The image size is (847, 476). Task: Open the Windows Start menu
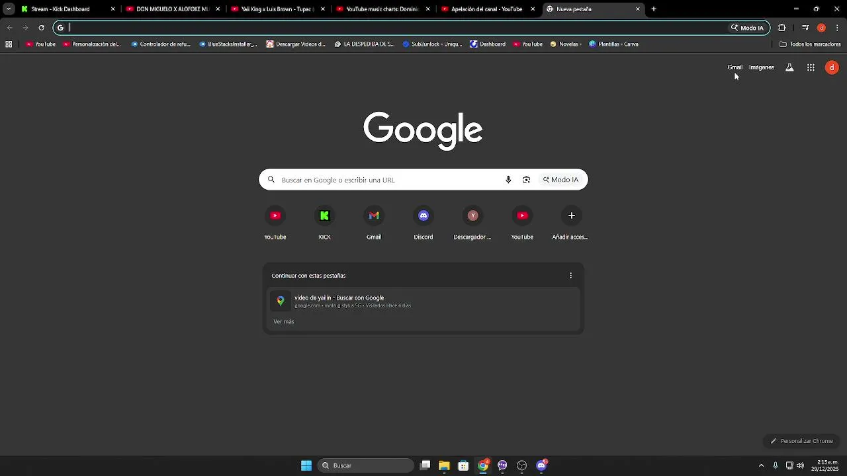point(306,465)
